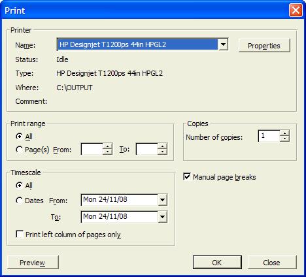306x277 pixels.
Task: Click the up arrow of Pages From spinner
Action: pyautogui.click(x=107, y=146)
